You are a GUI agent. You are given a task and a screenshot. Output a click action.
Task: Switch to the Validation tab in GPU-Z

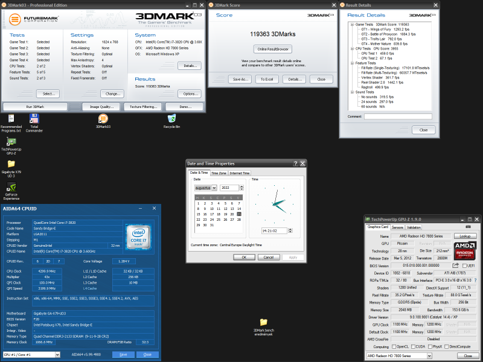coord(413,227)
